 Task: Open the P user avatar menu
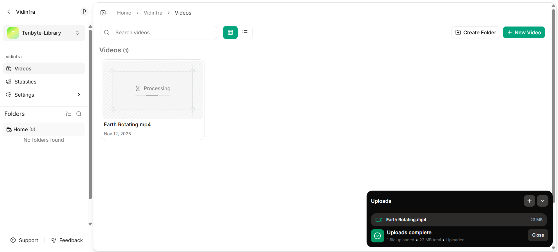(x=84, y=12)
